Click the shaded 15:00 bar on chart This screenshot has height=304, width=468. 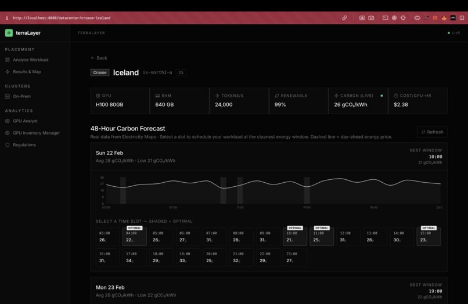coord(307,190)
